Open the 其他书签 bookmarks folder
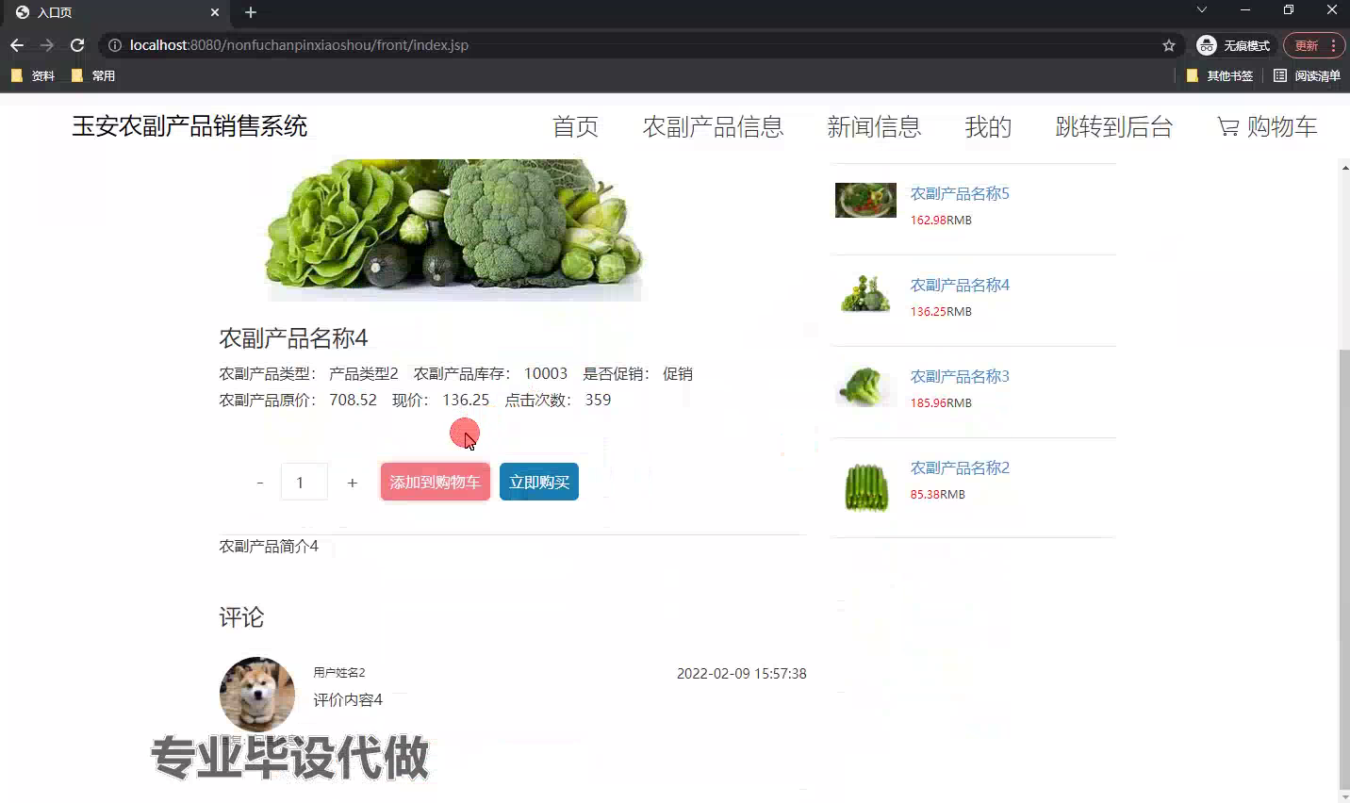Viewport: 1350px width, 803px height. 1220,75
